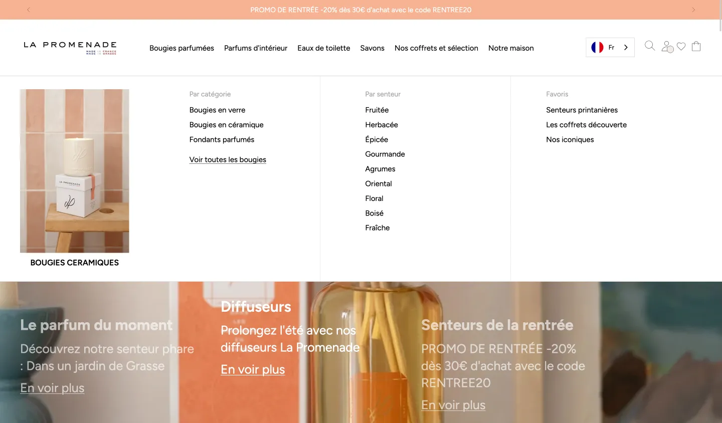Open Nos iconiques link
The image size is (722, 423).
(570, 139)
